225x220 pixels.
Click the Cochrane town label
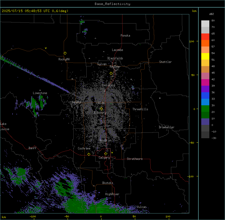(x=84, y=148)
